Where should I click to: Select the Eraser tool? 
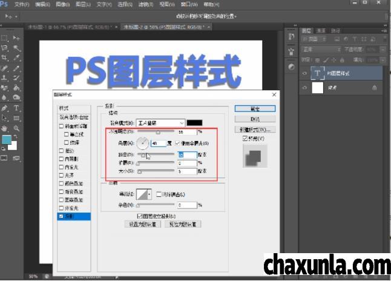pos(4,88)
